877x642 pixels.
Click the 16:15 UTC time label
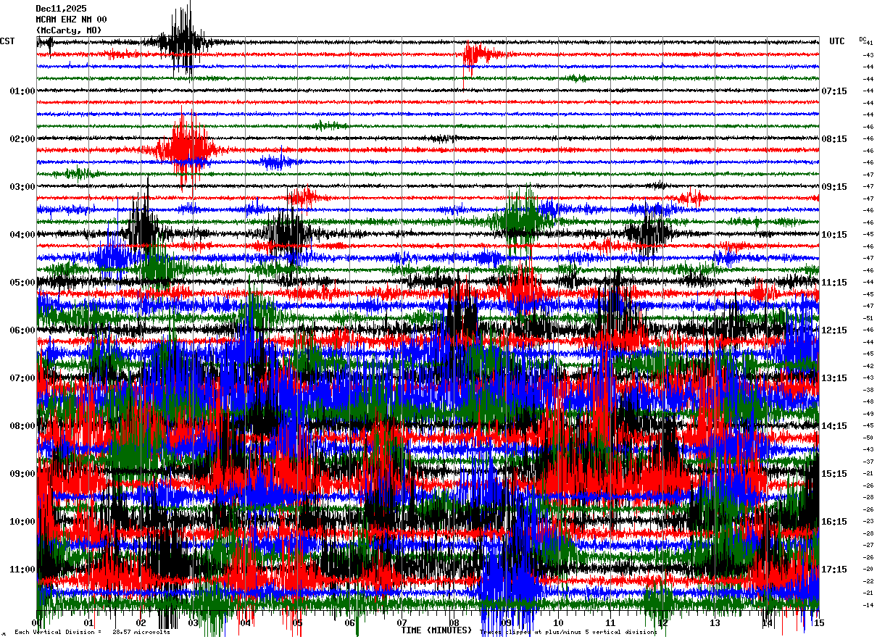(x=834, y=522)
